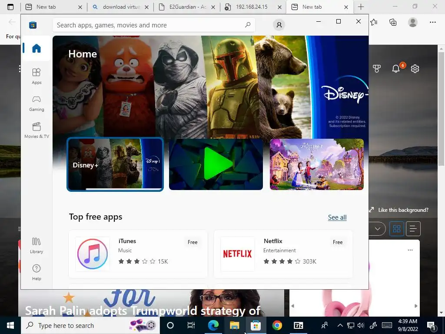
Task: Open Microsoft Store from taskbar
Action: [x=256, y=325]
